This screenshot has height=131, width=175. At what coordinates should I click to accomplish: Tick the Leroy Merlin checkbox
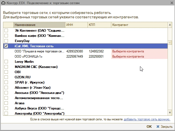pos(6,61)
